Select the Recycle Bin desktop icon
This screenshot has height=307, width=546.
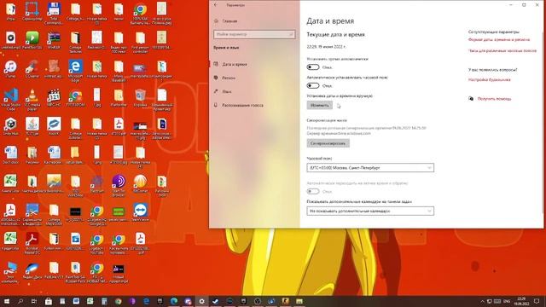pyautogui.click(x=140, y=98)
